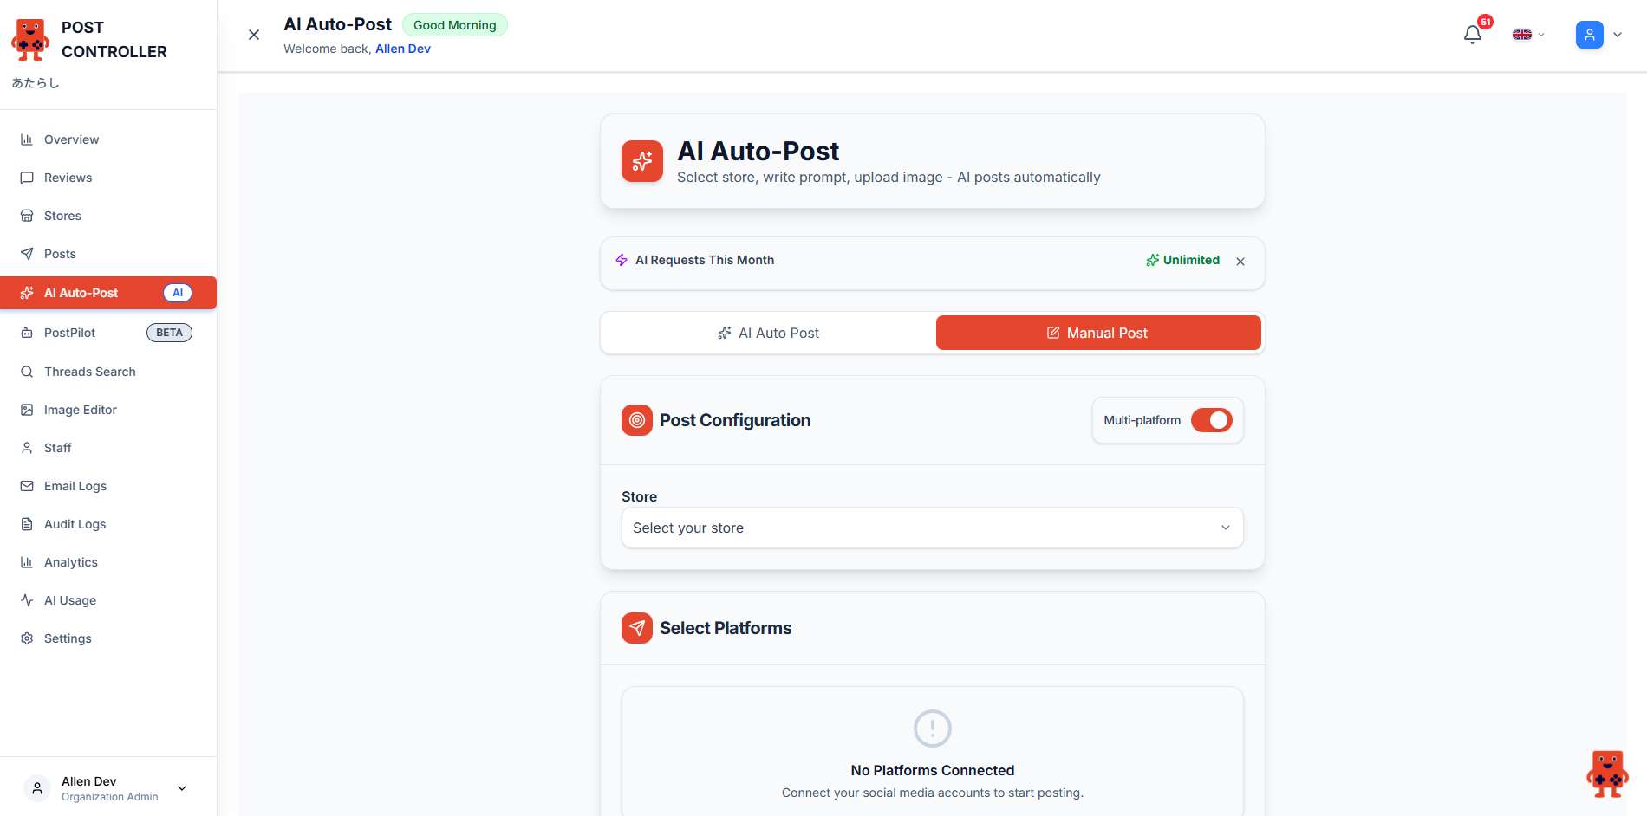Navigate to Audit Logs

point(75,524)
